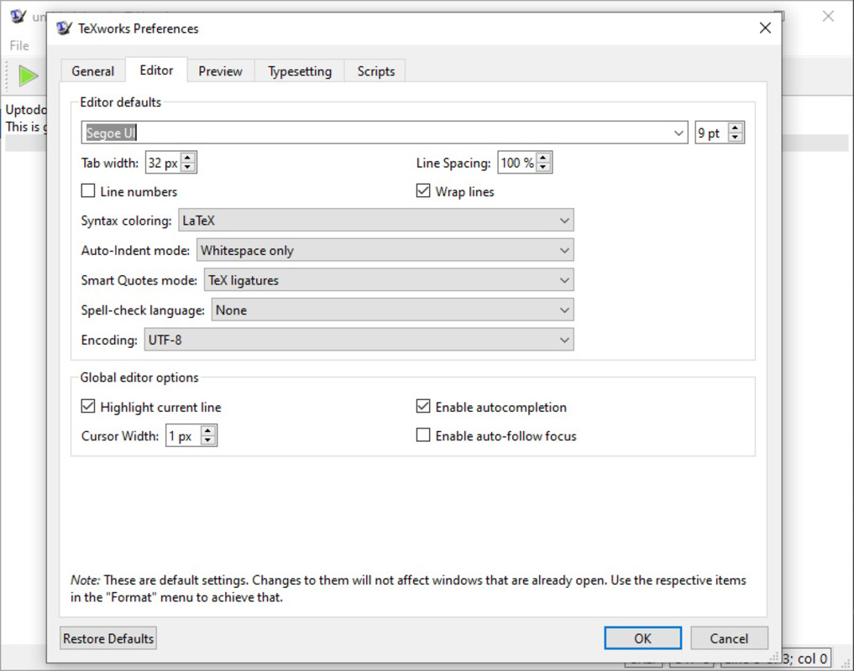Click the "Editor defaults" group label
The width and height of the screenshot is (854, 671).
(x=120, y=102)
